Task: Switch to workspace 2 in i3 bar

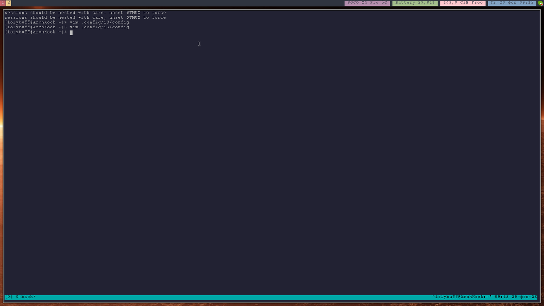Action: point(8,3)
